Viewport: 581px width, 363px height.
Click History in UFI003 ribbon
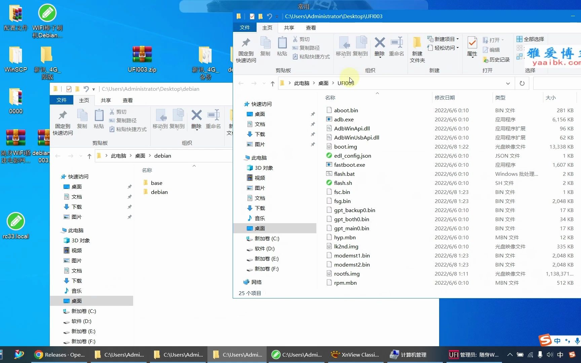coord(496,59)
